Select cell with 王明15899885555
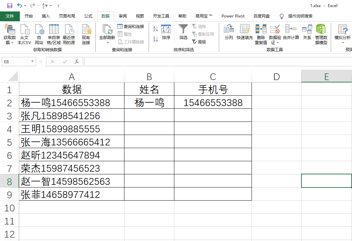 pyautogui.click(x=71, y=129)
